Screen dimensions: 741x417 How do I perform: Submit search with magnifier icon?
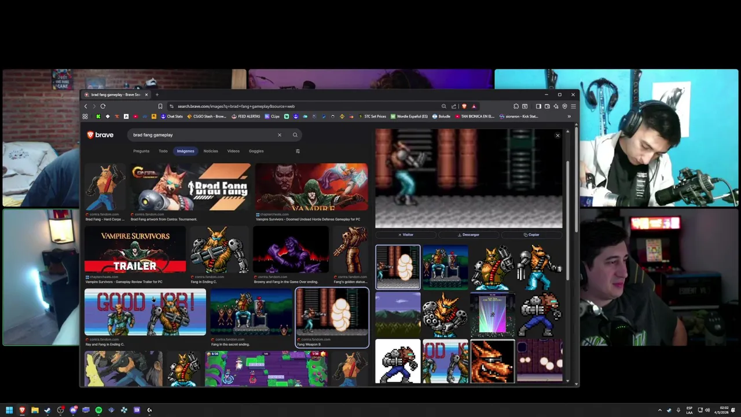pyautogui.click(x=295, y=135)
